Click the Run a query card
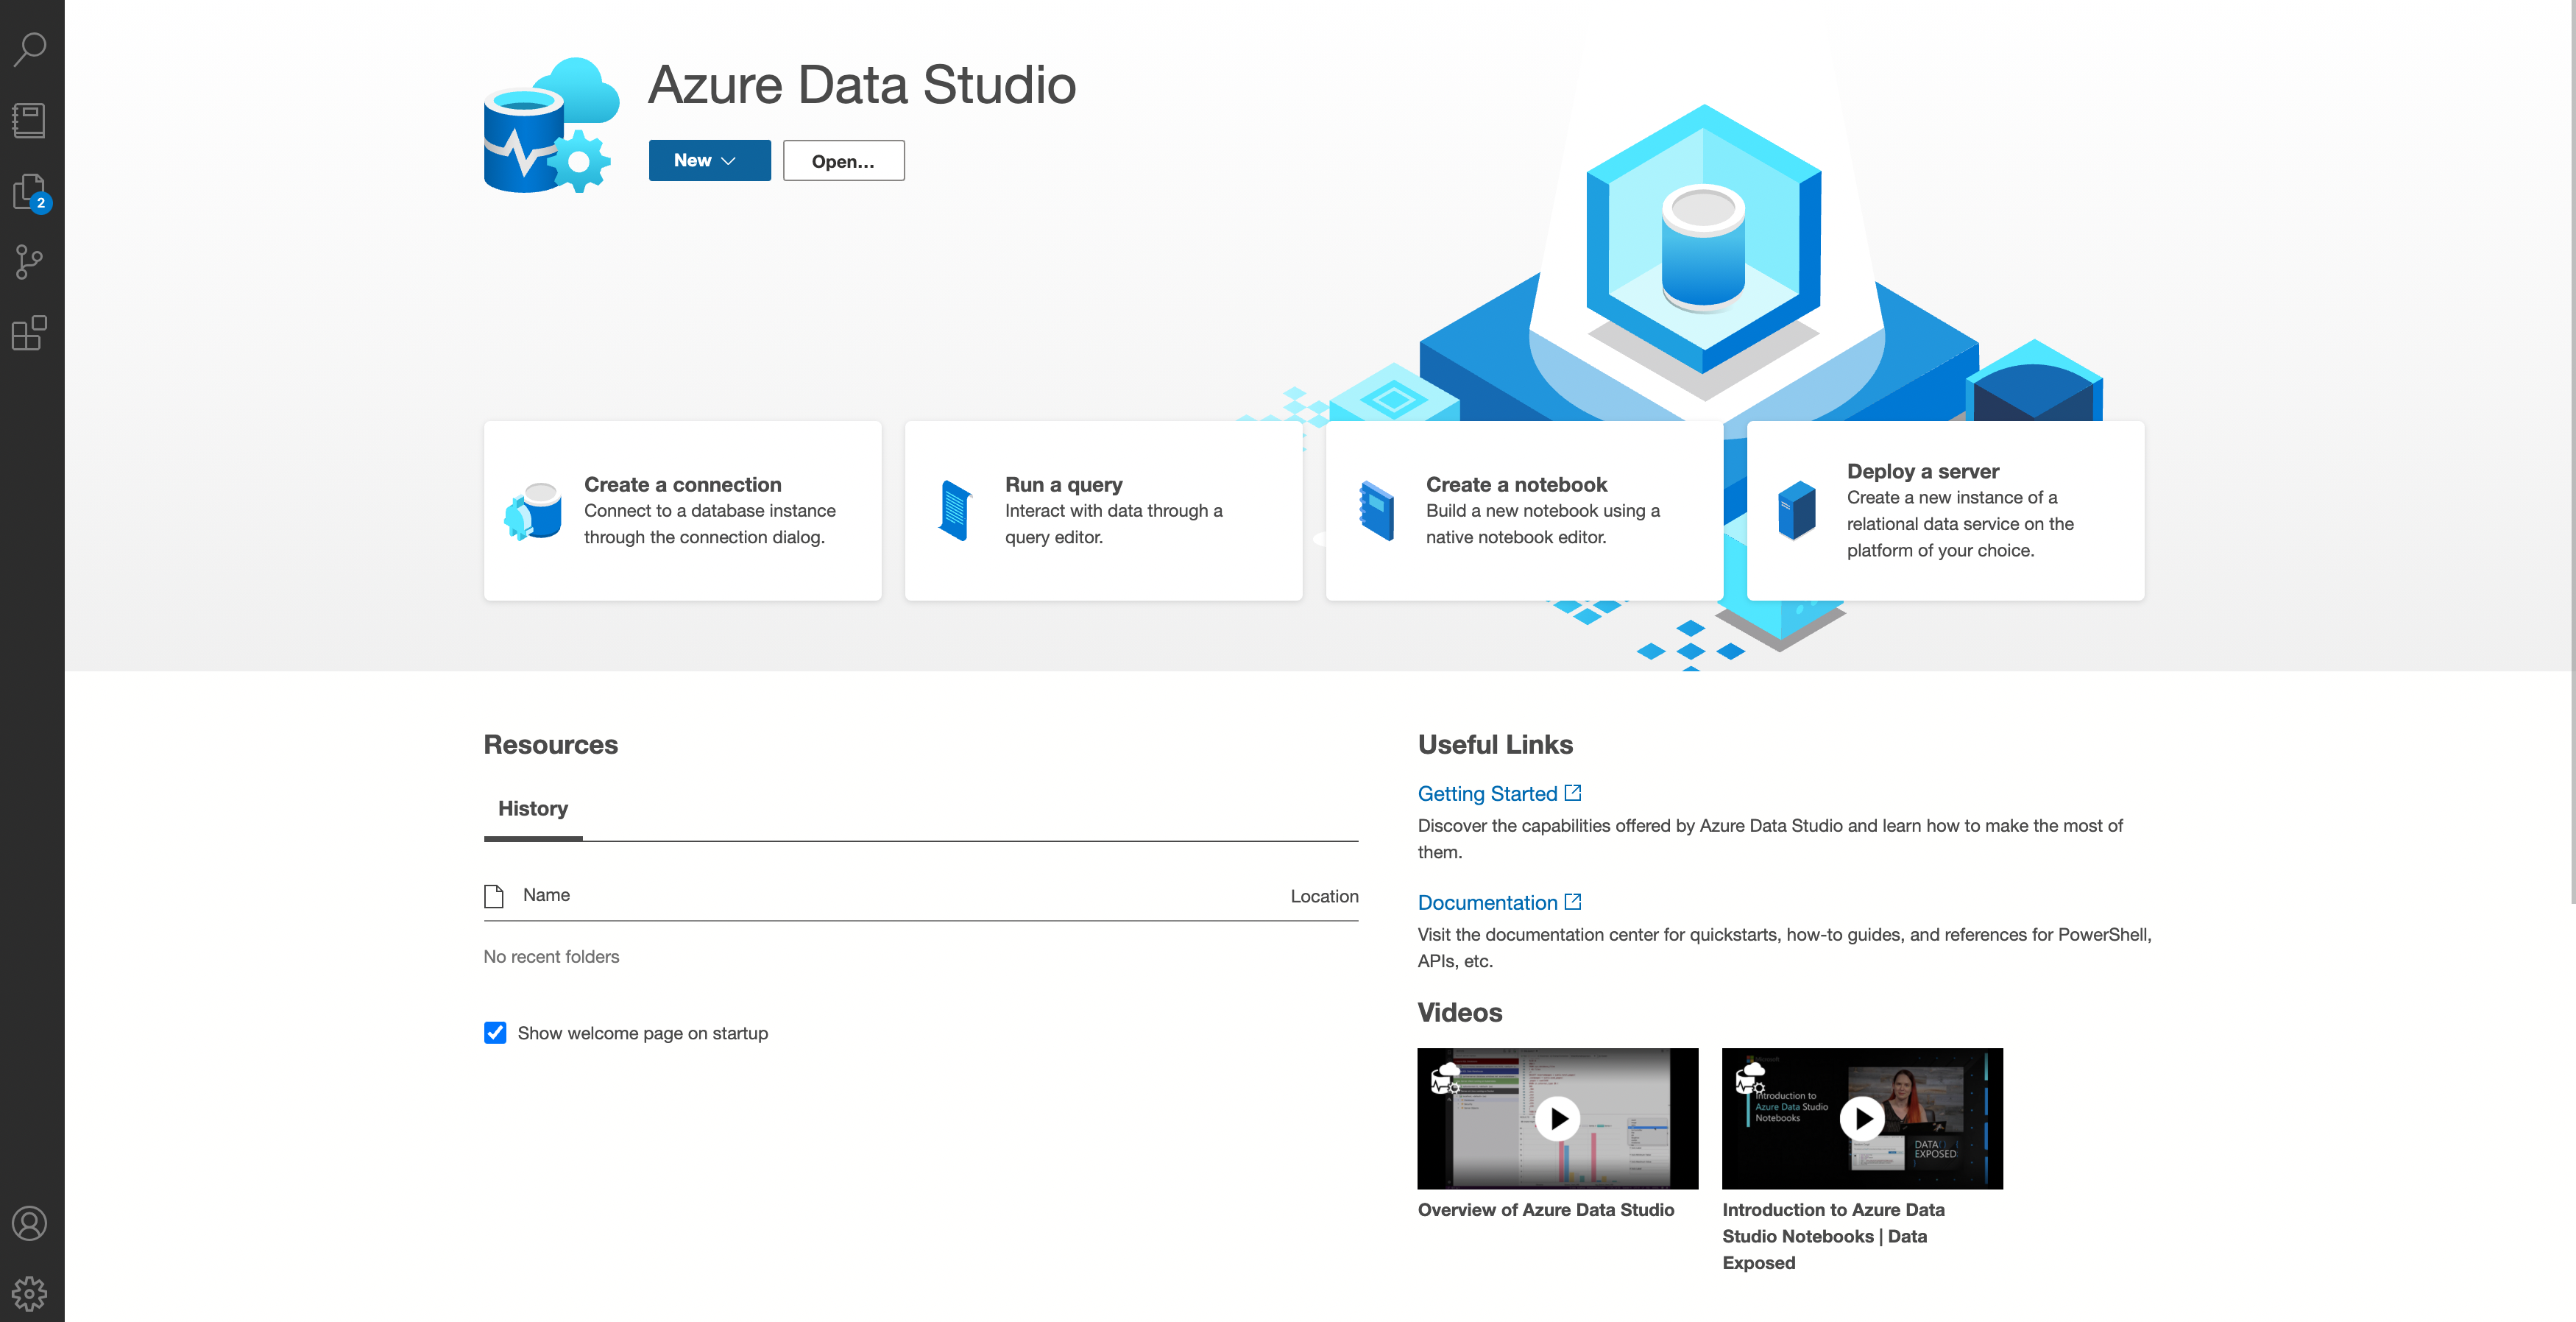Viewport: 2576px width, 1322px height. (1103, 511)
